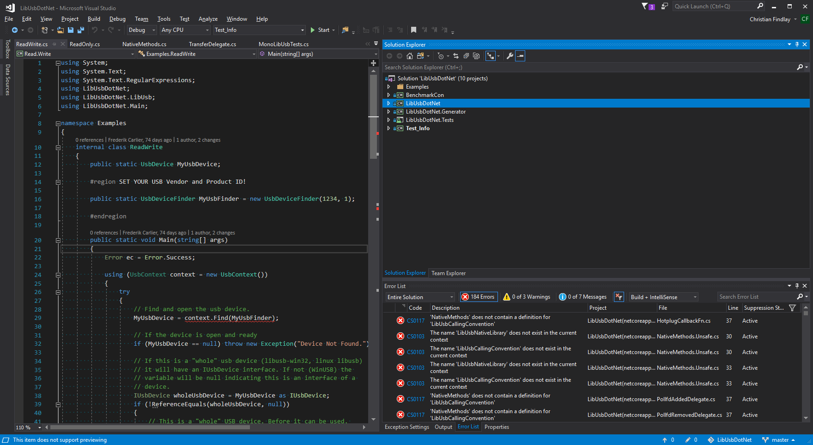813x445 pixels.
Task: Toggle the Solution and Folders view button
Action: coord(491,56)
